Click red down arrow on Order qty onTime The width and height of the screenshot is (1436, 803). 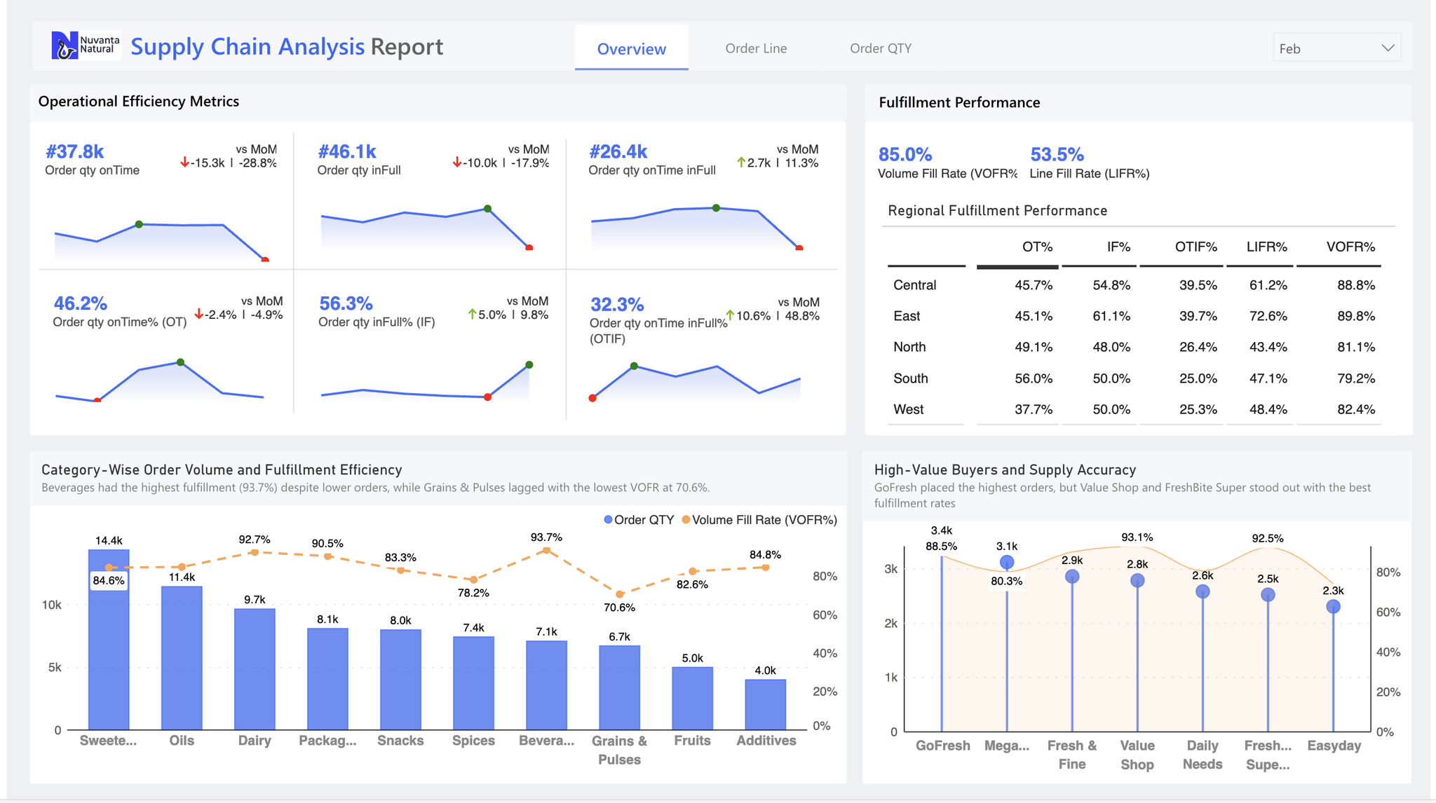click(x=184, y=163)
